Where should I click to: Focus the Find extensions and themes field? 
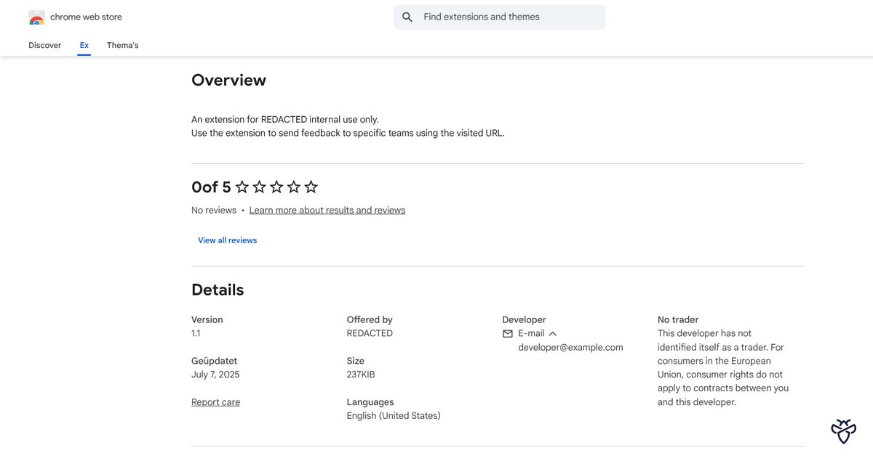point(500,17)
